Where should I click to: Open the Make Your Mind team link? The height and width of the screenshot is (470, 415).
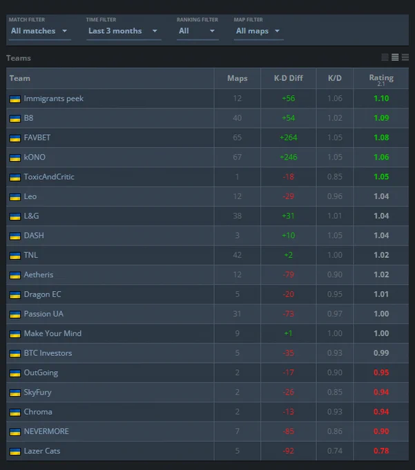pyautogui.click(x=52, y=333)
